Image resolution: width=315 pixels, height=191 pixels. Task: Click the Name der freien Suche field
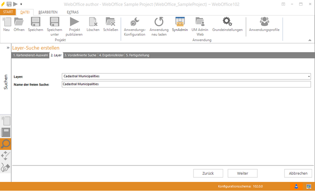[186, 84]
